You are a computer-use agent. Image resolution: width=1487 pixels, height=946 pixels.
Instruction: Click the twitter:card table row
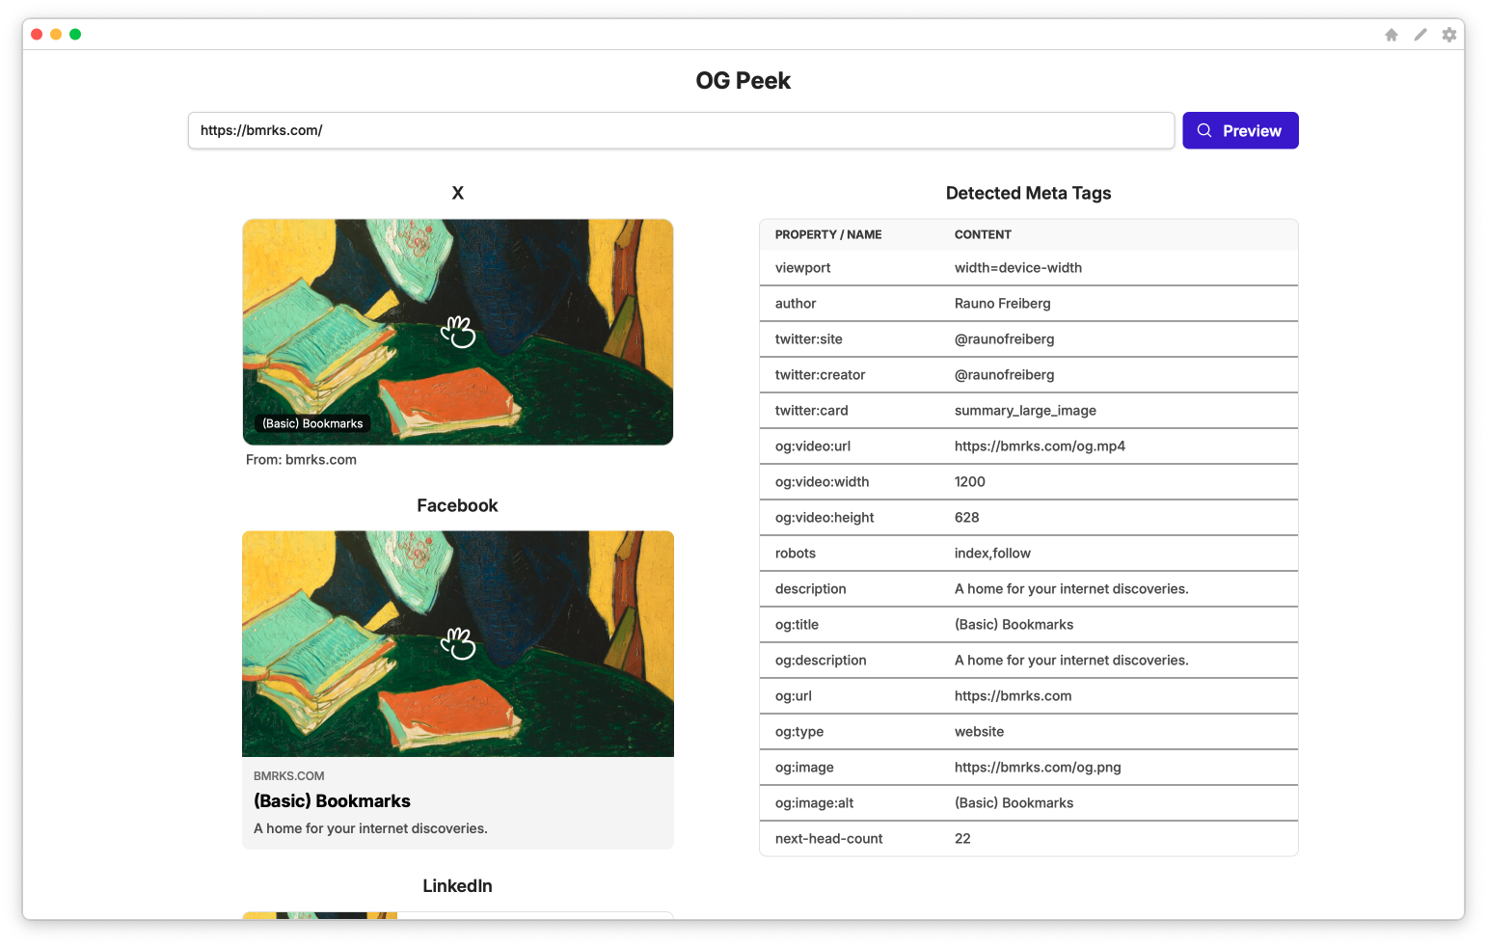(x=1027, y=411)
